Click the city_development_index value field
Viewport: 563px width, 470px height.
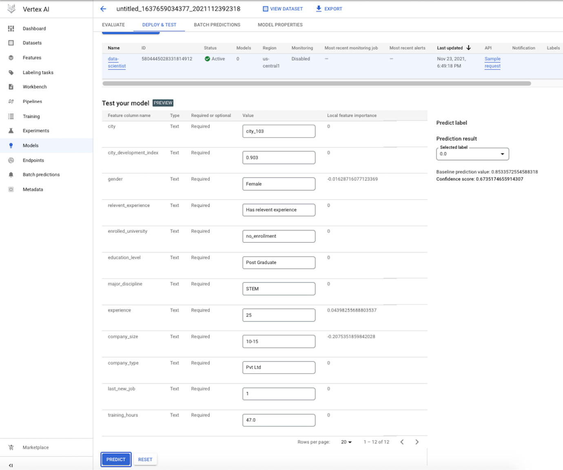[279, 157]
